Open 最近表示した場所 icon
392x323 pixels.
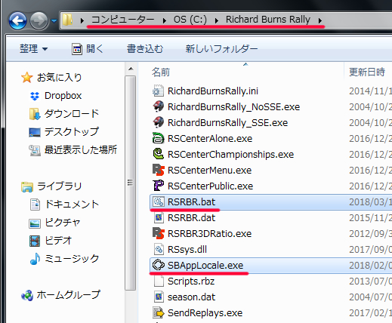(x=35, y=150)
